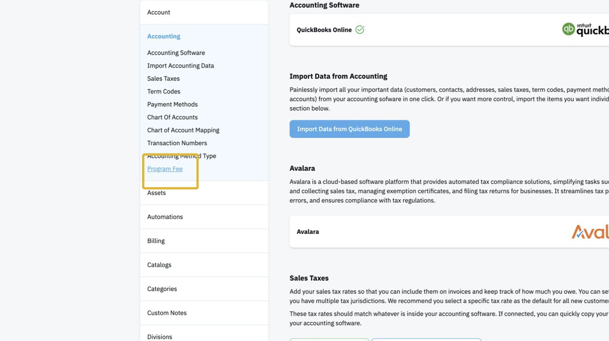Open Transaction Numbers settings

(177, 143)
